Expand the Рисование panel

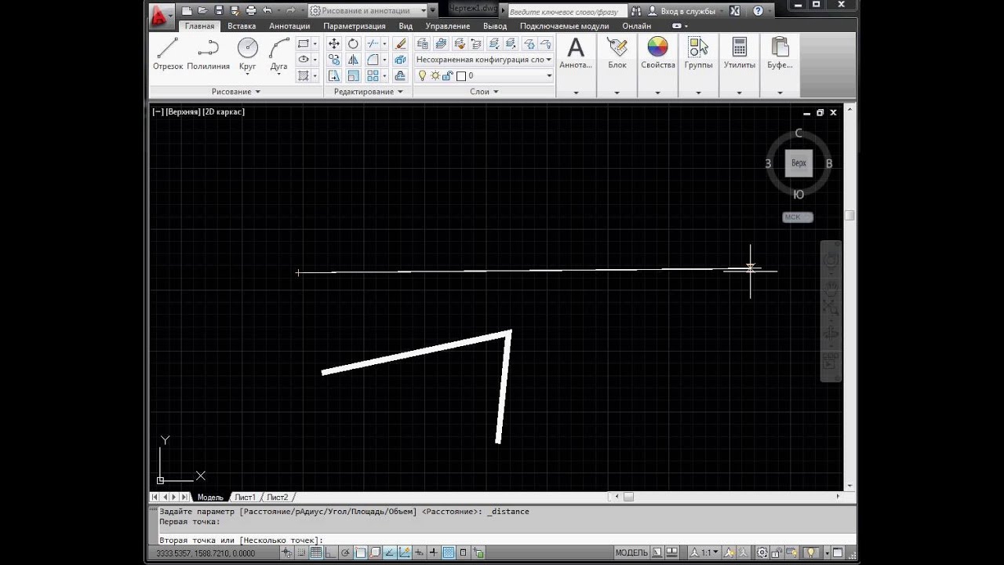tap(236, 92)
